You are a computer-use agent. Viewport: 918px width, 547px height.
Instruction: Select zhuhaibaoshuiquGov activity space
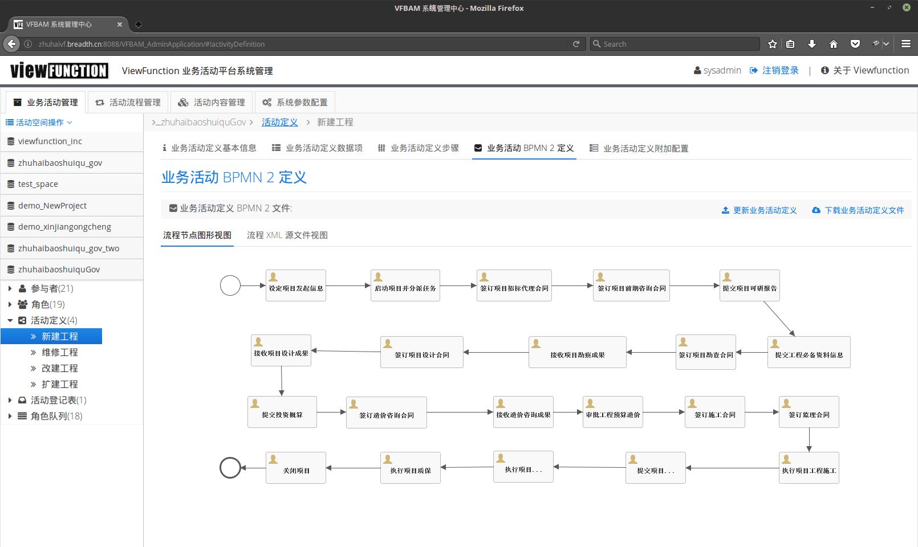(x=72, y=270)
